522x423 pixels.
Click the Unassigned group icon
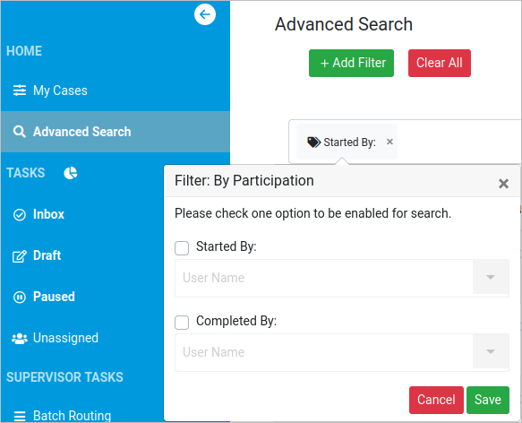pyautogui.click(x=20, y=339)
